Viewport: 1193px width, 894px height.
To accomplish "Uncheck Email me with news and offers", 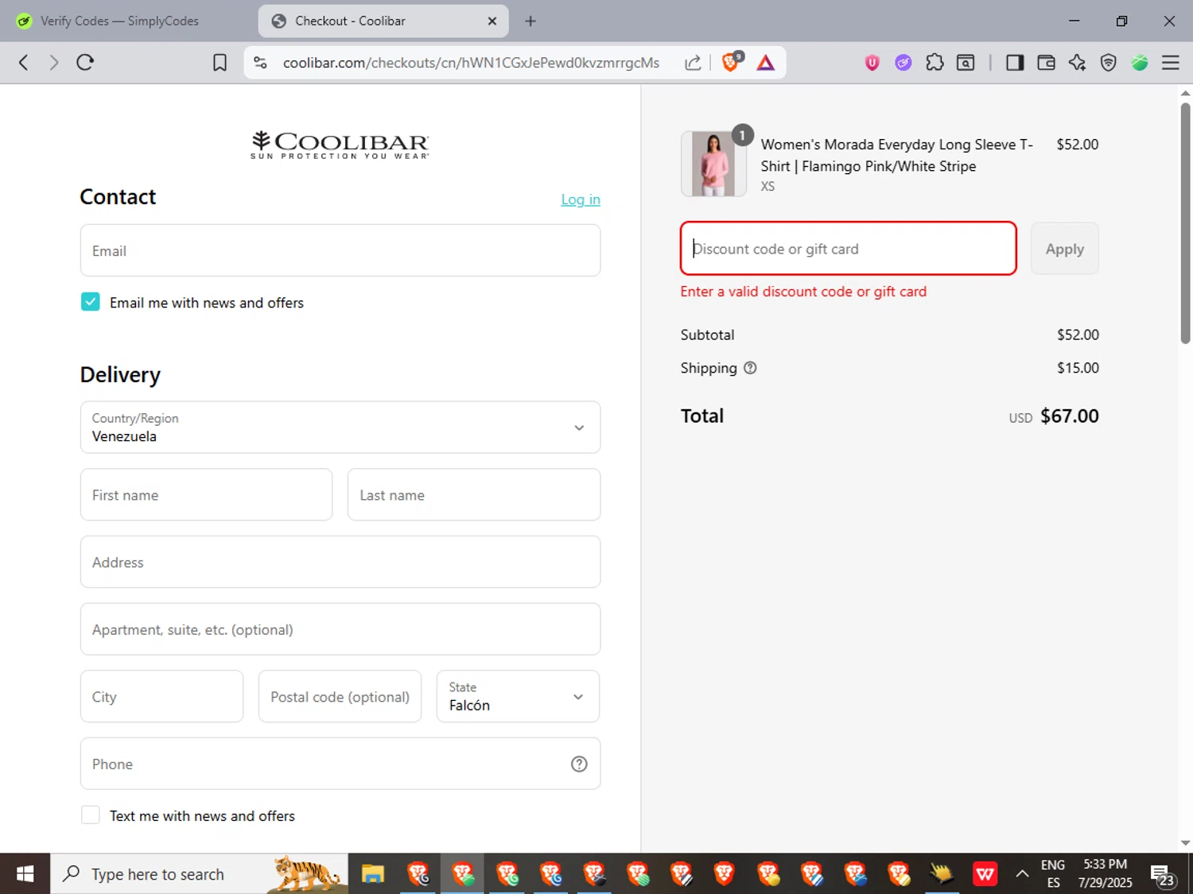I will point(91,302).
